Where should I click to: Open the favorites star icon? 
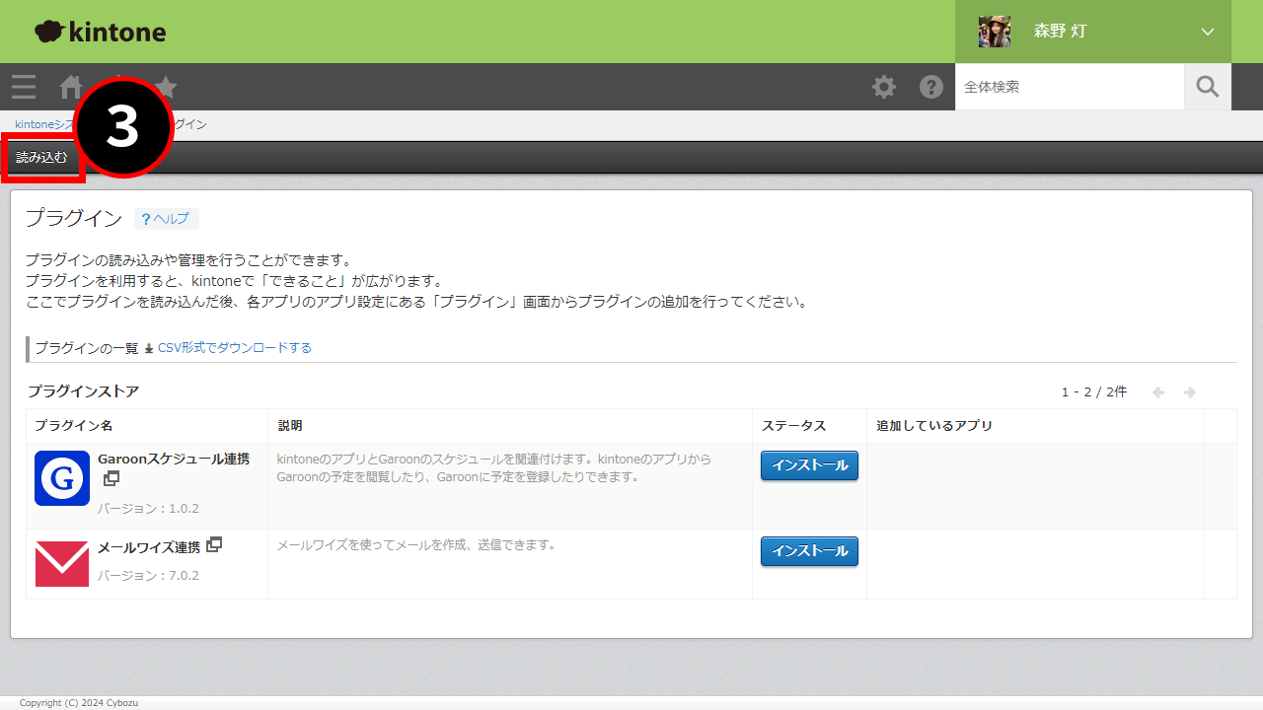tap(166, 87)
